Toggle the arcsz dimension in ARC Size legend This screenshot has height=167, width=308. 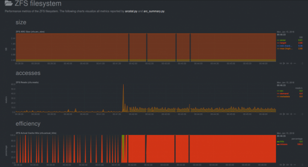[x=281, y=40]
